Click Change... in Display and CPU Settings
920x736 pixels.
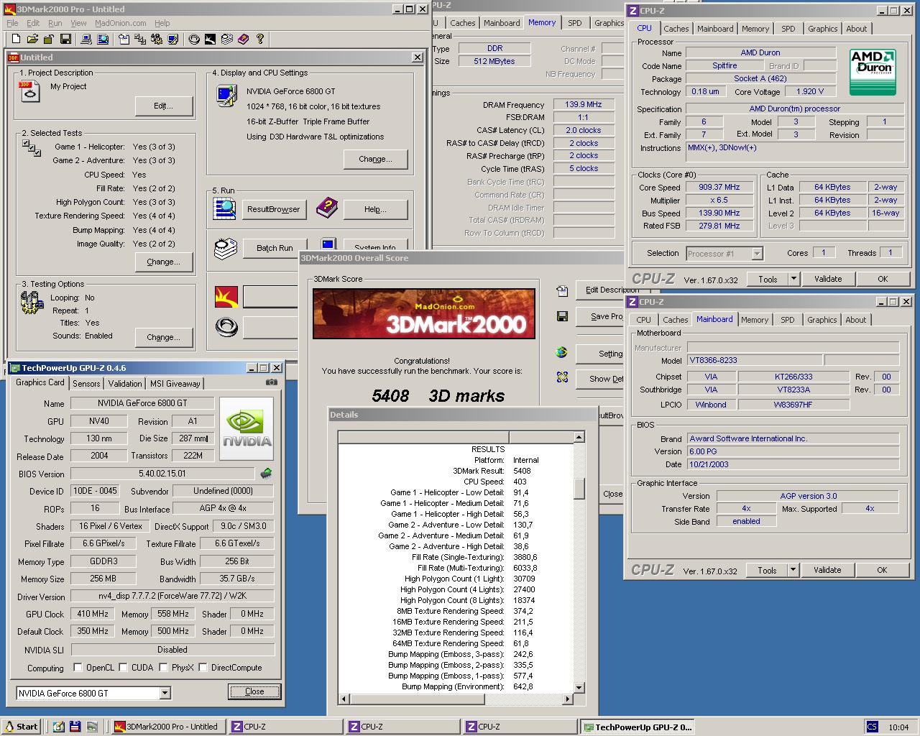(375, 159)
